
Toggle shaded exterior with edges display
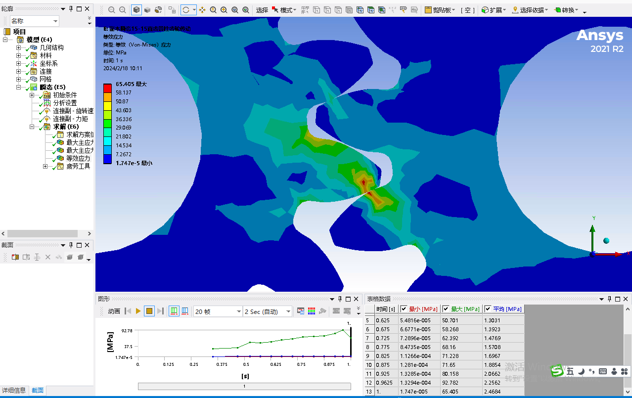click(x=136, y=10)
